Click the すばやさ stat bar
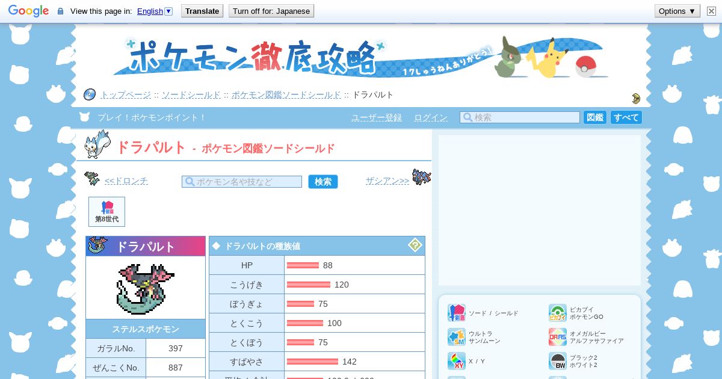 (312, 362)
